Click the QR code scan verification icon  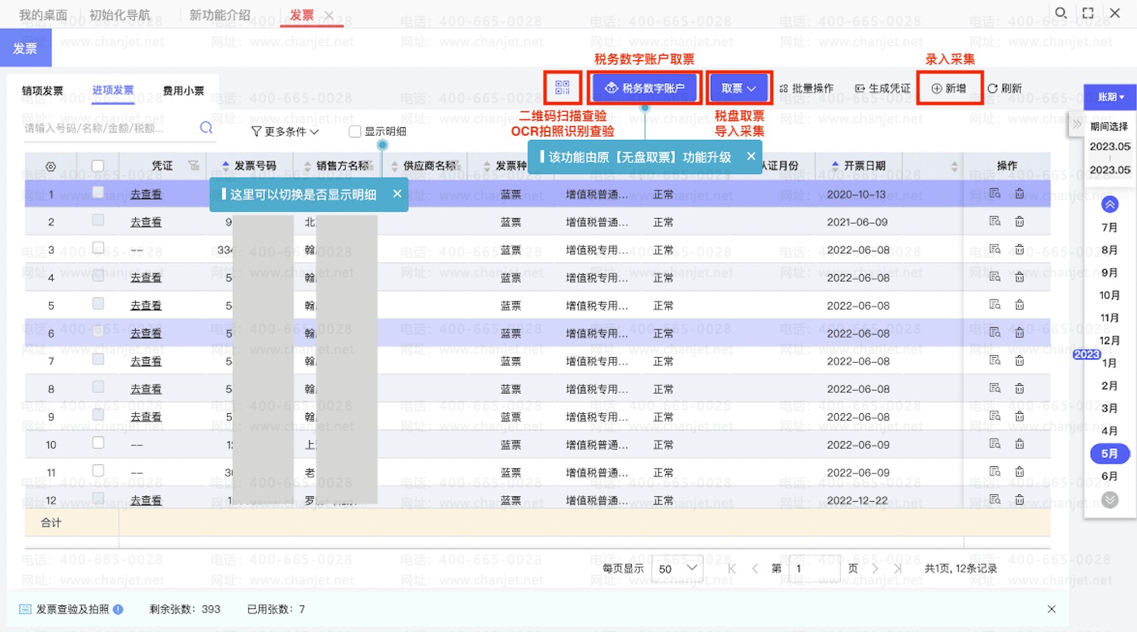click(x=562, y=88)
